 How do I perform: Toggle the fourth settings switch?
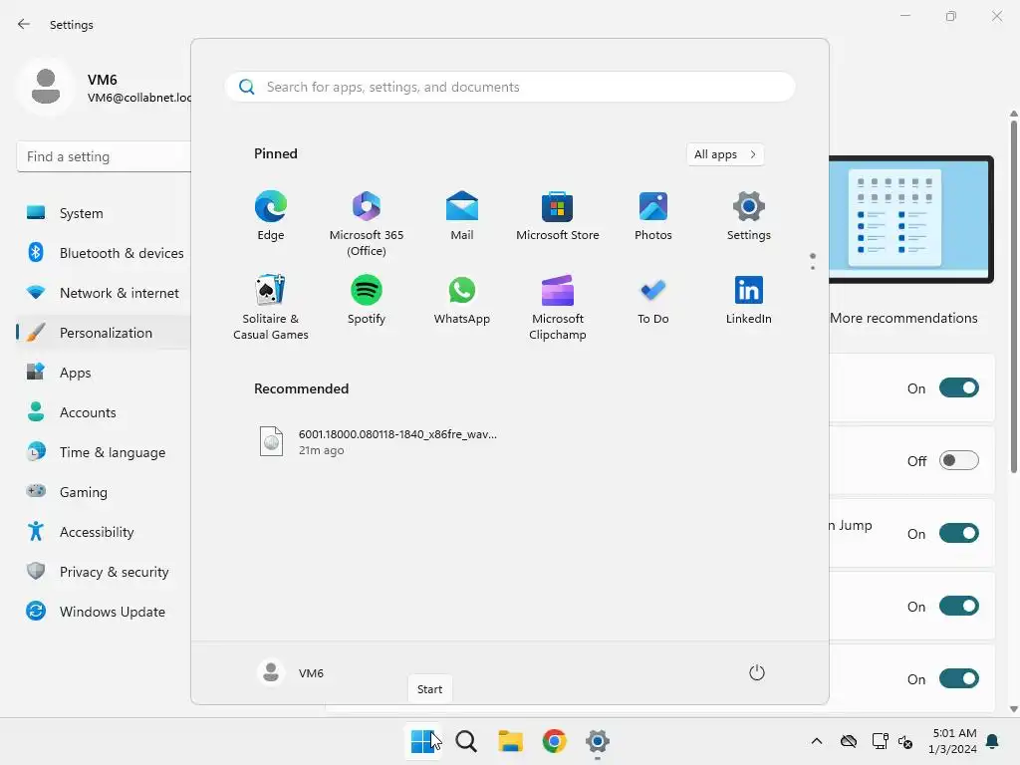coord(959,607)
